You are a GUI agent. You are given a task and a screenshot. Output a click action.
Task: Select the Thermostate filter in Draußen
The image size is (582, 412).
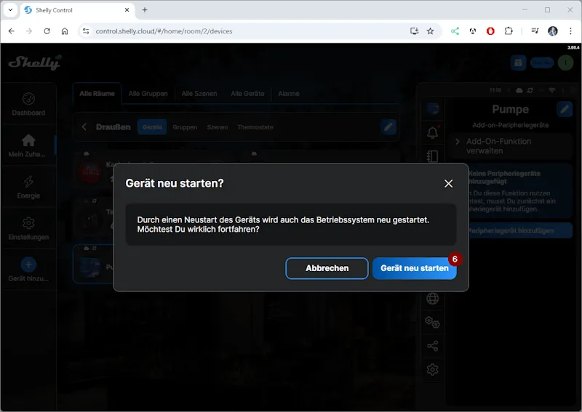coord(255,127)
